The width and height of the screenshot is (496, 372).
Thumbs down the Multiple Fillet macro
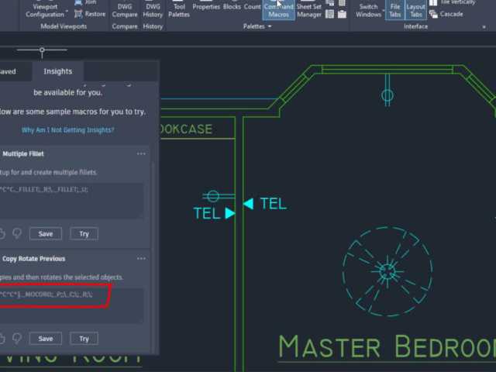click(x=17, y=233)
